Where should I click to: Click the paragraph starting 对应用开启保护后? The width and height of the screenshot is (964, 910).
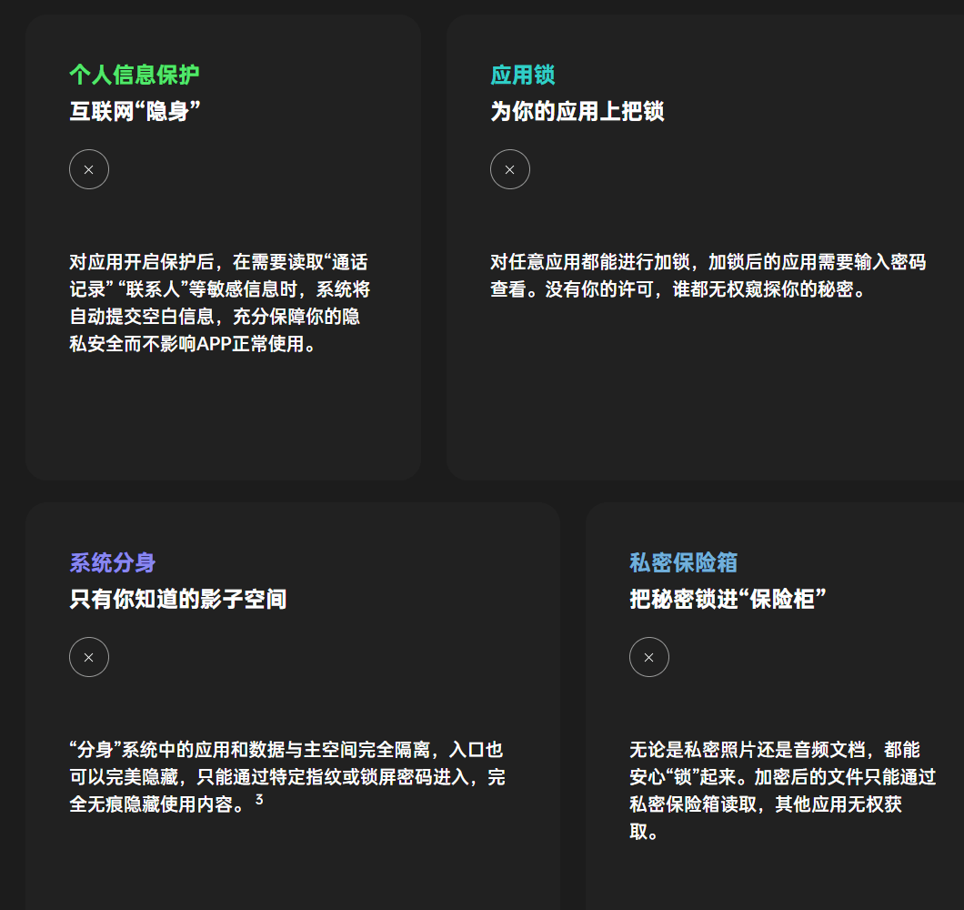coord(219,303)
